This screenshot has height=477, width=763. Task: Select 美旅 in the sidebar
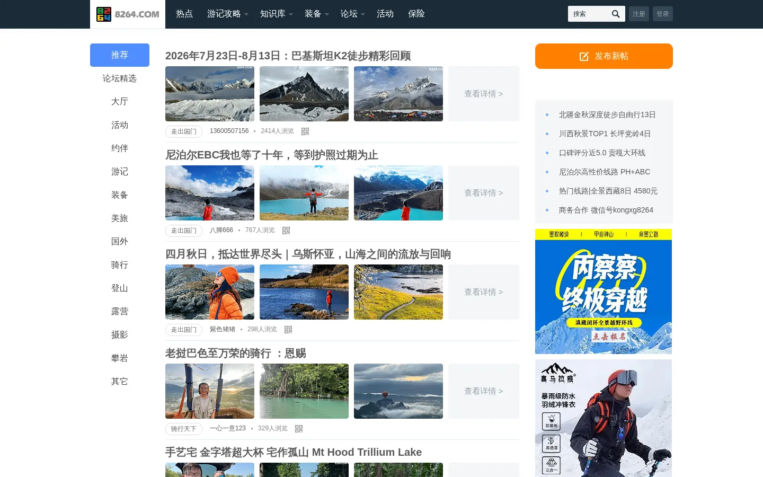[120, 218]
